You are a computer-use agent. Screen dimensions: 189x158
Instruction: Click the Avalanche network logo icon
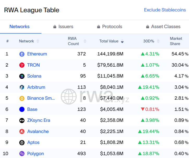coord(22,131)
